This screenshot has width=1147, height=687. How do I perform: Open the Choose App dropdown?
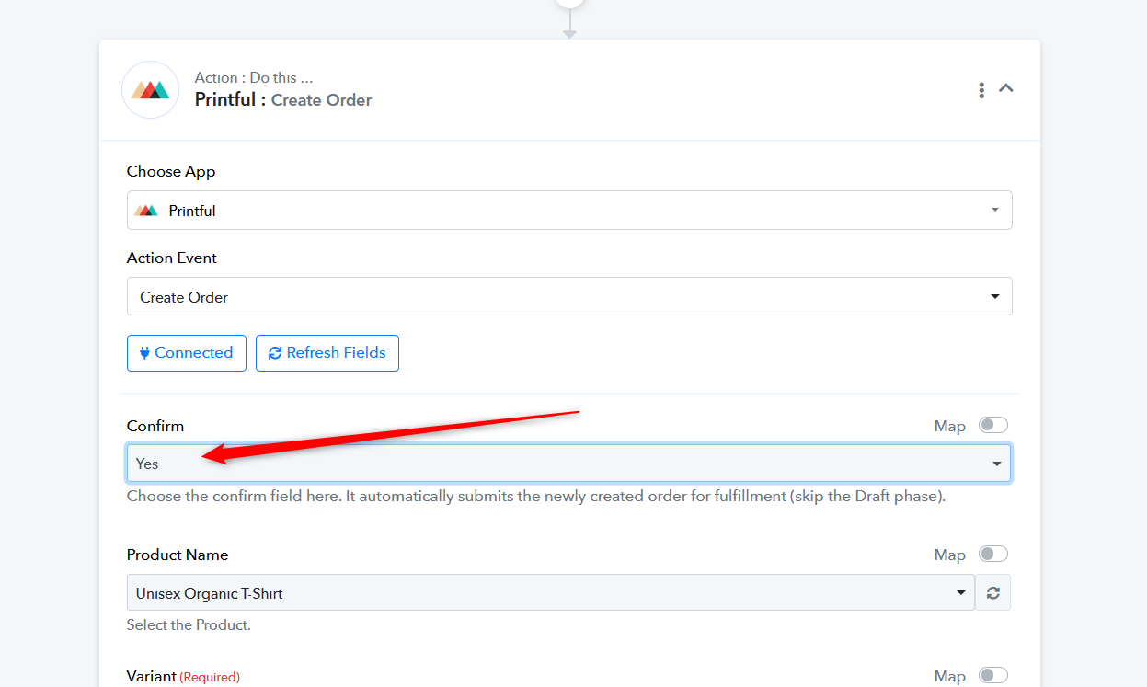pyautogui.click(x=569, y=210)
